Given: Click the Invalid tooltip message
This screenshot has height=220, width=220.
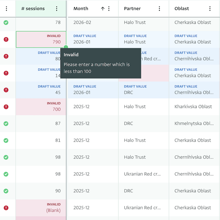Looking at the screenshot, I should [101, 63].
